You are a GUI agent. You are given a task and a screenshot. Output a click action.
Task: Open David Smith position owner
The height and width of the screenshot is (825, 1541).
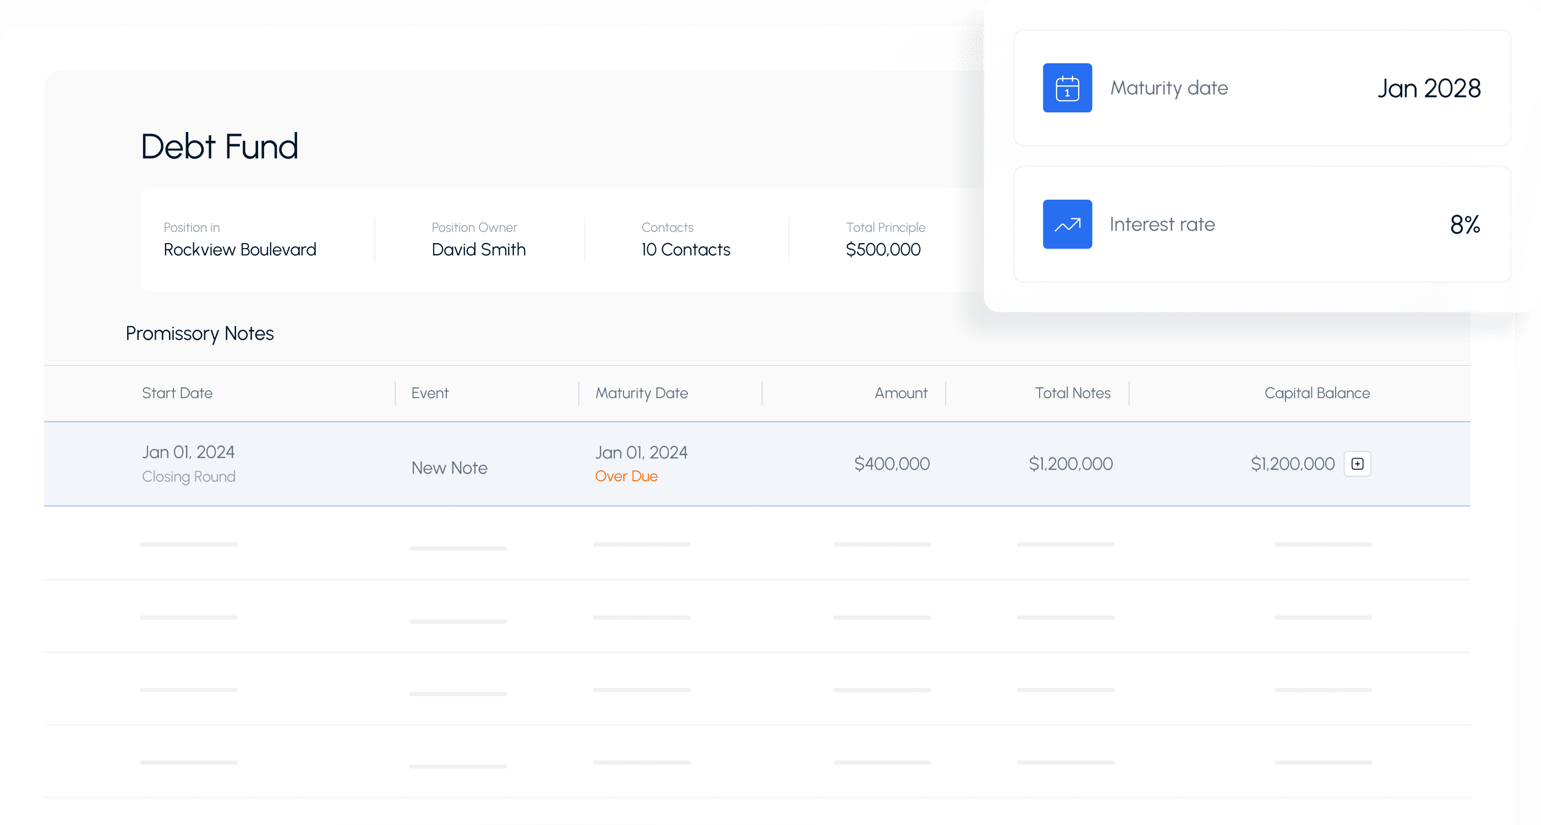tap(479, 249)
